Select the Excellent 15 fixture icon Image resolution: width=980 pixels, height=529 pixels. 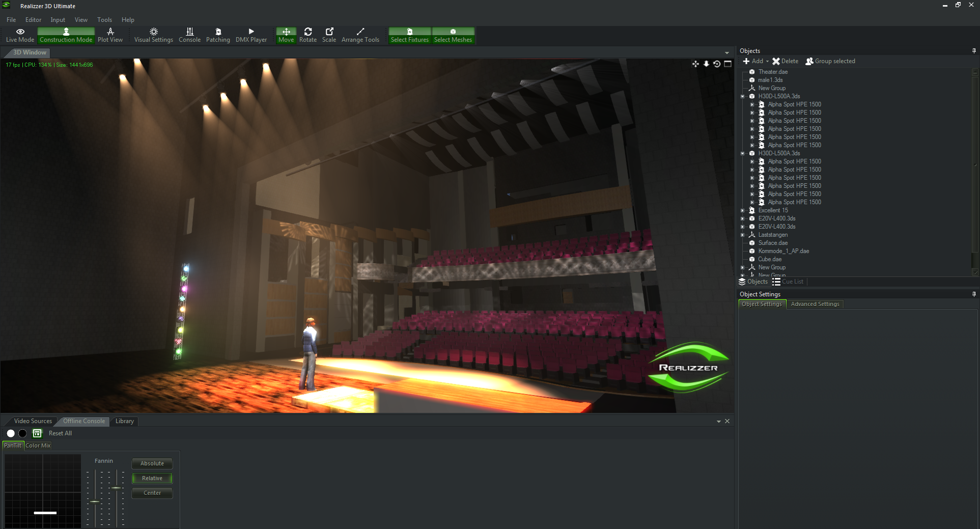click(x=752, y=210)
